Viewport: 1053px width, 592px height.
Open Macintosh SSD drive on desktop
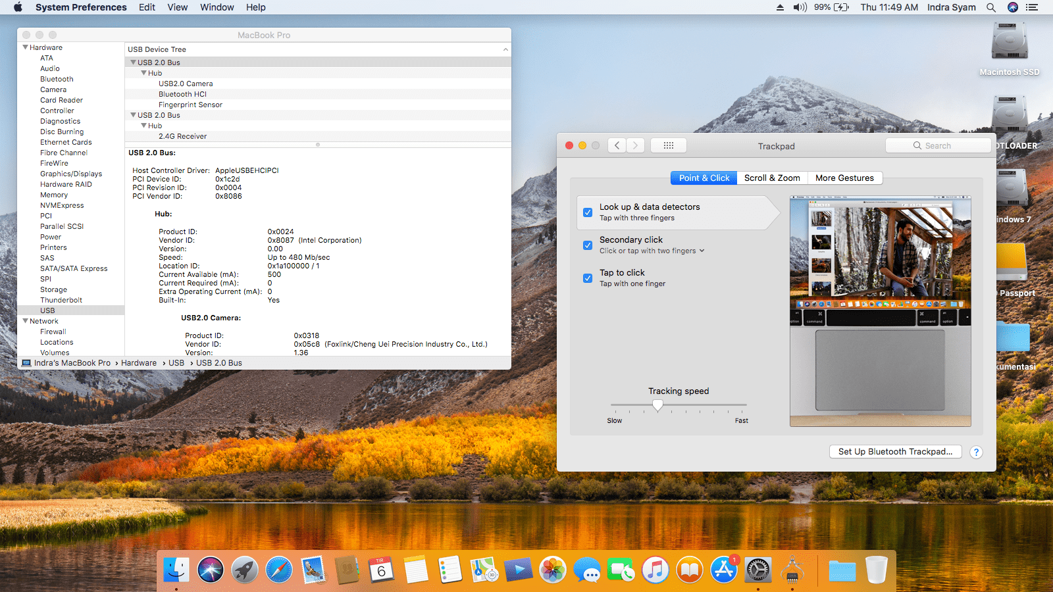(x=1010, y=49)
